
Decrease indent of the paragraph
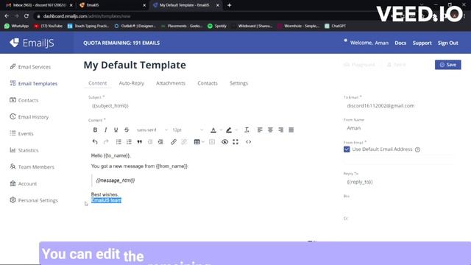click(150, 142)
